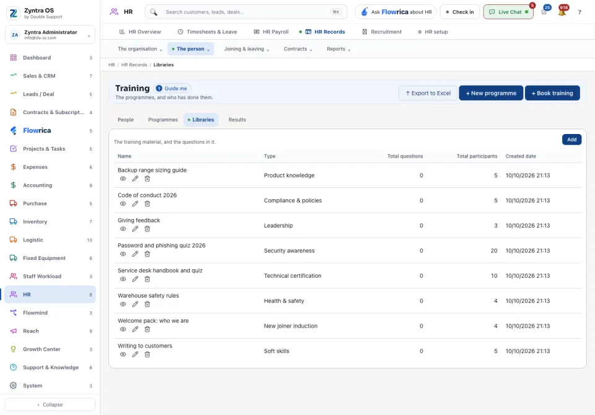Edit Warehouse safety rules pencil icon
Screen dimensions: 595x415
pos(135,304)
